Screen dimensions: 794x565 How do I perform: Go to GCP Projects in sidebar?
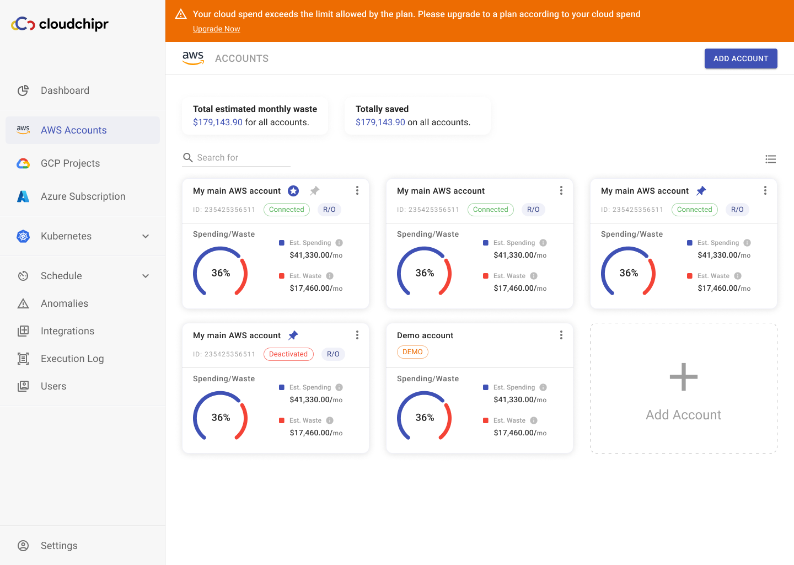(70, 163)
